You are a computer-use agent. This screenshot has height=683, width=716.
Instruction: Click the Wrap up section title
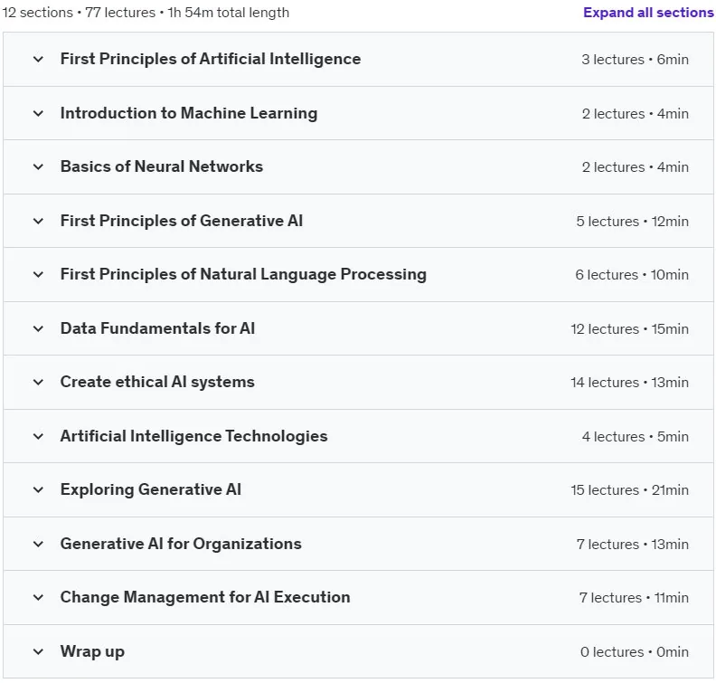[92, 651]
